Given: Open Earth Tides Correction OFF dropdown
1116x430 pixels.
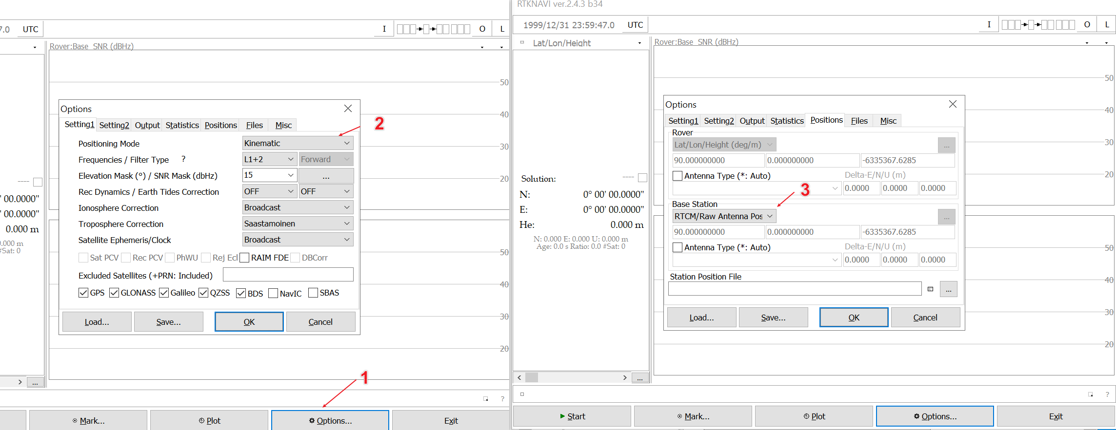Looking at the screenshot, I should coord(326,191).
